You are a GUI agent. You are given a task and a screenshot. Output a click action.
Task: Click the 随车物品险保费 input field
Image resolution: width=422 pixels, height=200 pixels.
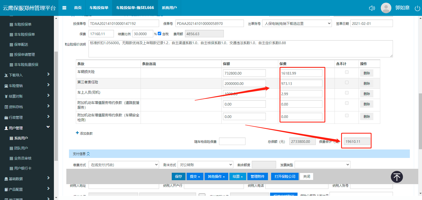(232, 142)
